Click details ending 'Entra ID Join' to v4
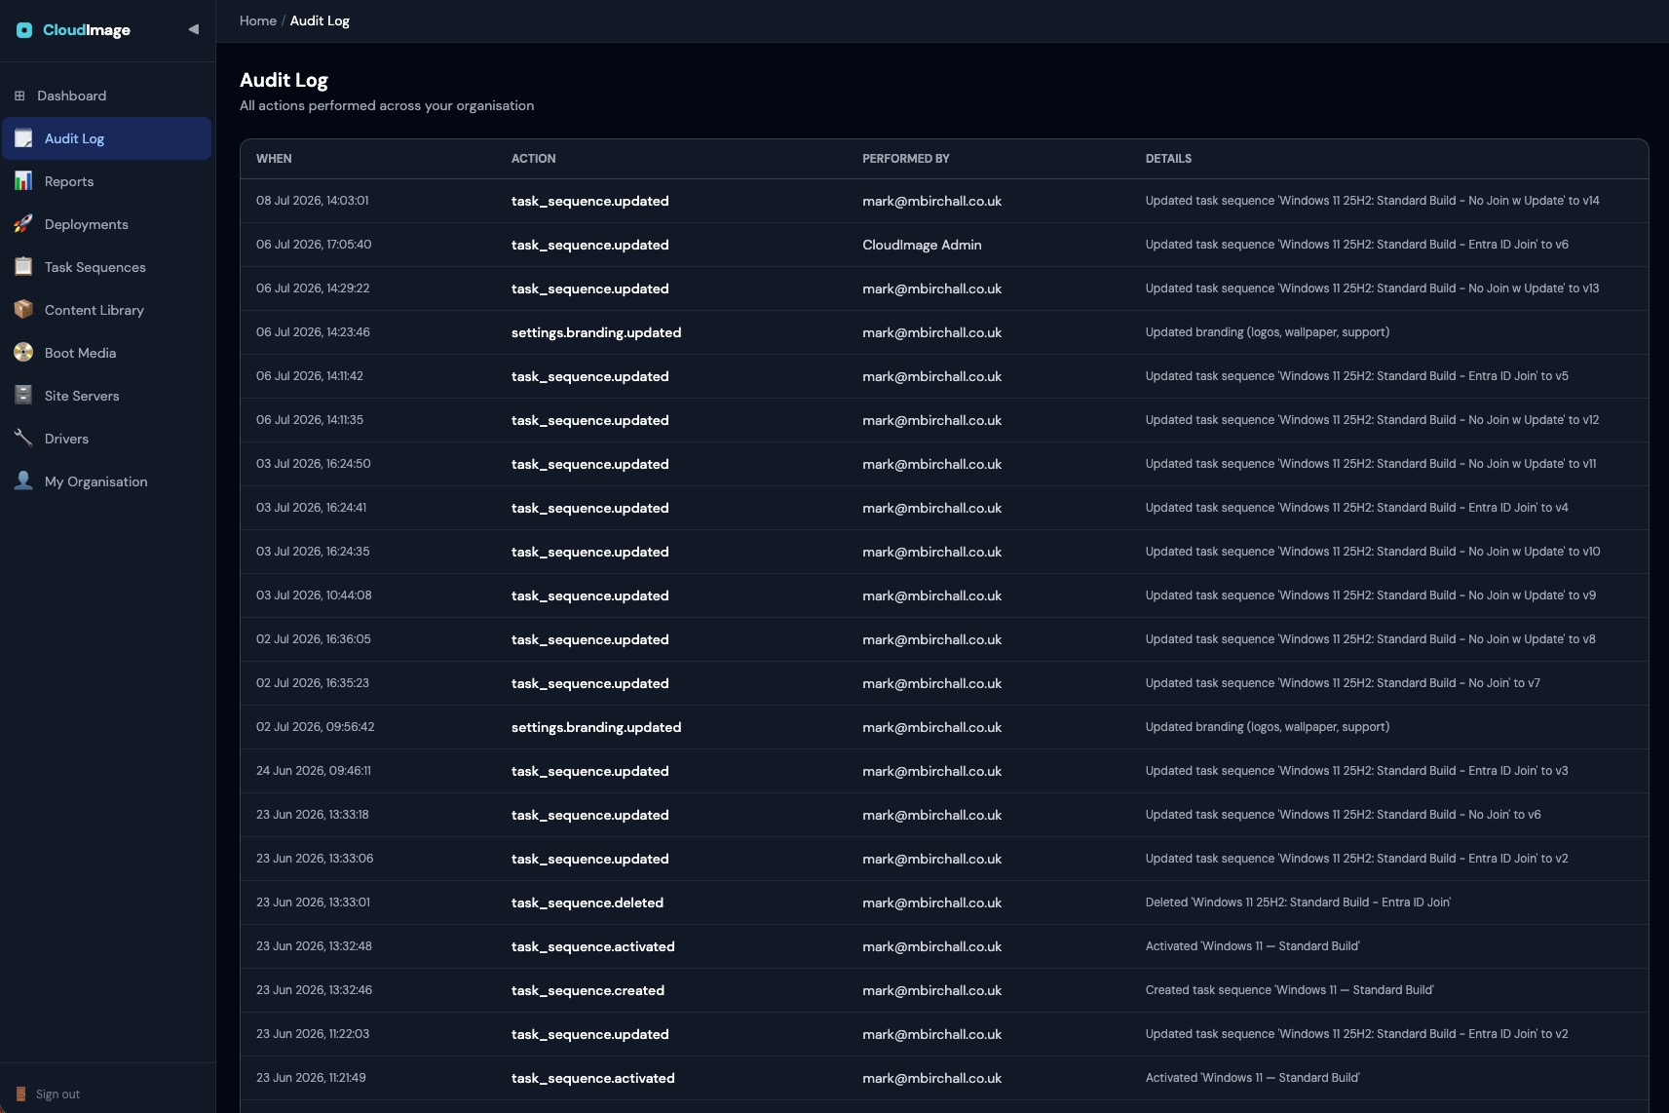Screen dimensions: 1669x1113 [x=1357, y=508]
